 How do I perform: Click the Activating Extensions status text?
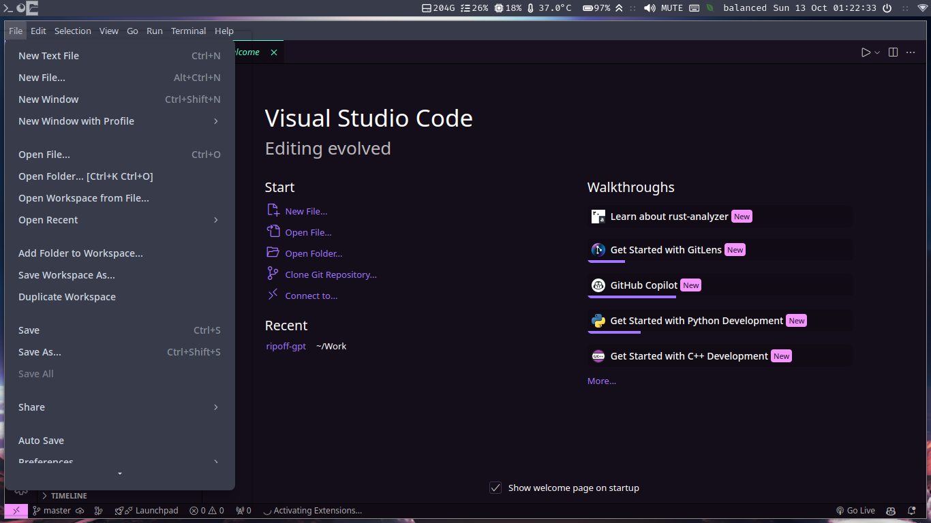tap(312, 511)
